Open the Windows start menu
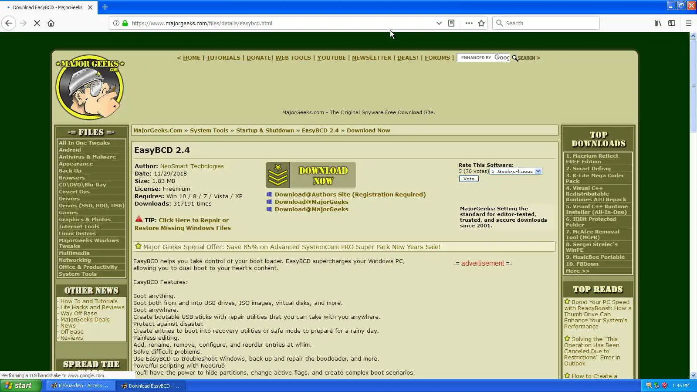The width and height of the screenshot is (697, 392). coord(20,385)
